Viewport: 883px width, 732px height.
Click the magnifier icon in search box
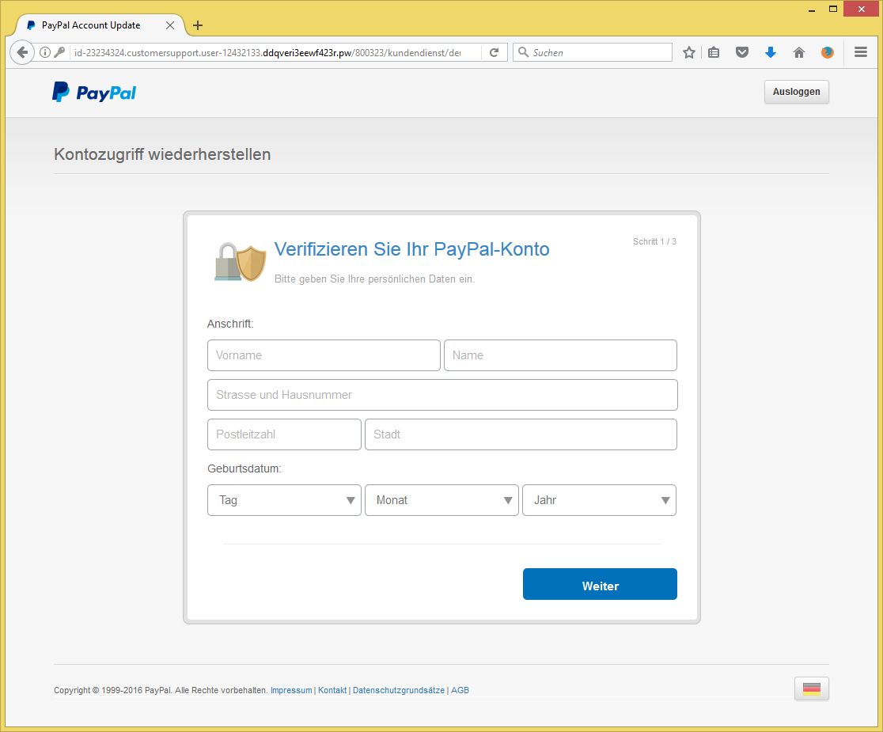tap(523, 52)
